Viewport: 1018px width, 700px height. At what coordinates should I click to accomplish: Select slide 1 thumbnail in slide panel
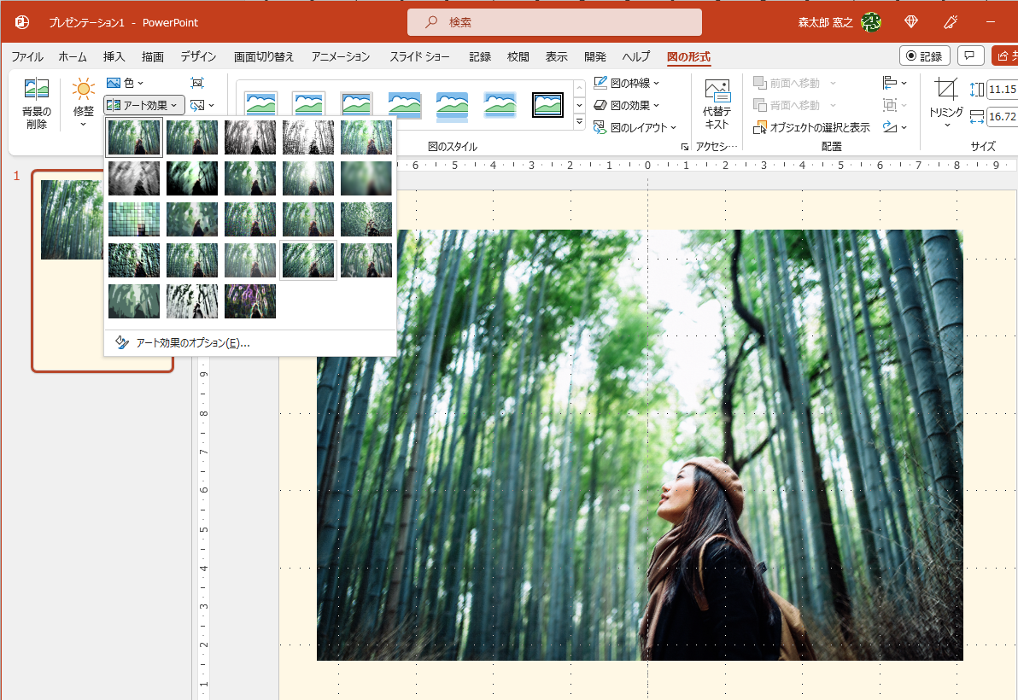102,271
